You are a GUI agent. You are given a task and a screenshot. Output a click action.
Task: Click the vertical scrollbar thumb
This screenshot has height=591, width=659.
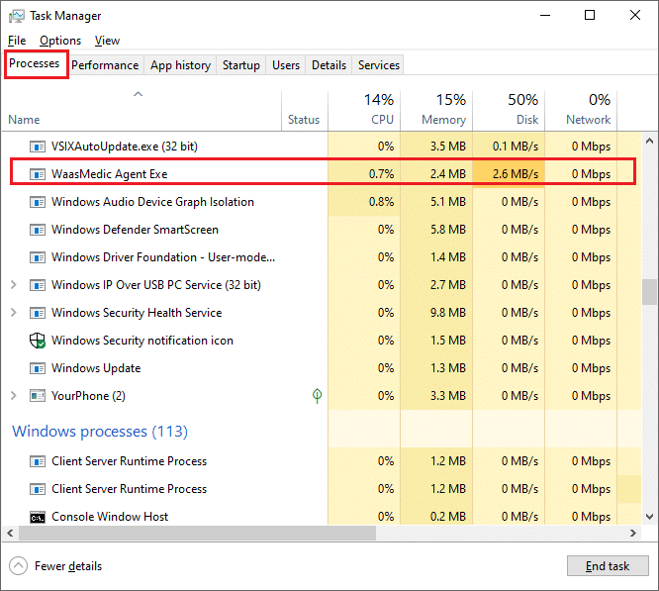650,292
